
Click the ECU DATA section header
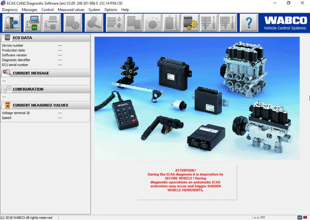coord(45,38)
